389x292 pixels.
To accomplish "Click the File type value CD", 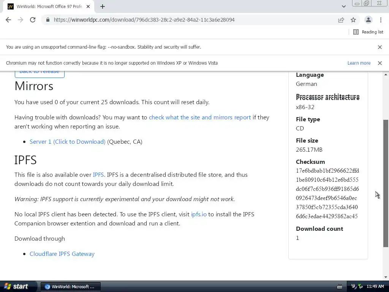I will pyautogui.click(x=300, y=129).
